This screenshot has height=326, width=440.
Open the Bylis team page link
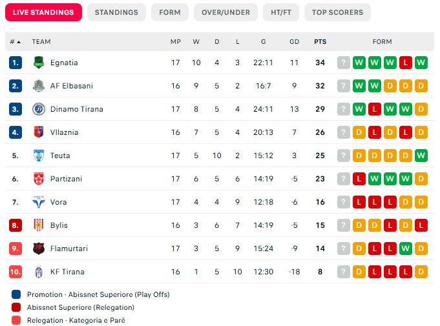pos(59,225)
